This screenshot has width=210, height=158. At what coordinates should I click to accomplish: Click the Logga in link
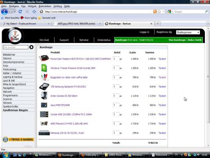click(x=144, y=32)
